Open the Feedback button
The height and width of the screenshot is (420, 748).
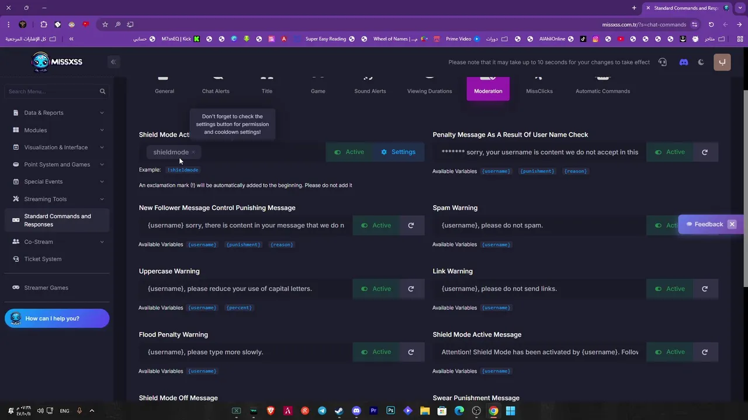pyautogui.click(x=704, y=225)
